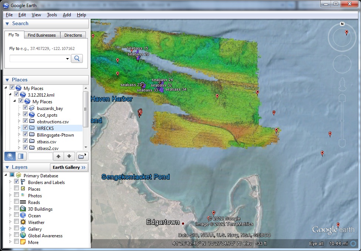Click the magnifier search button beside Fly to box
Viewport: 361px width, 251px height.
pos(77,58)
